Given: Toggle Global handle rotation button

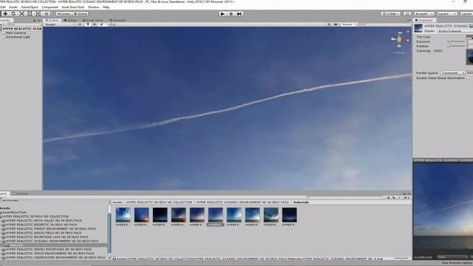Looking at the screenshot, I should coord(81,13).
